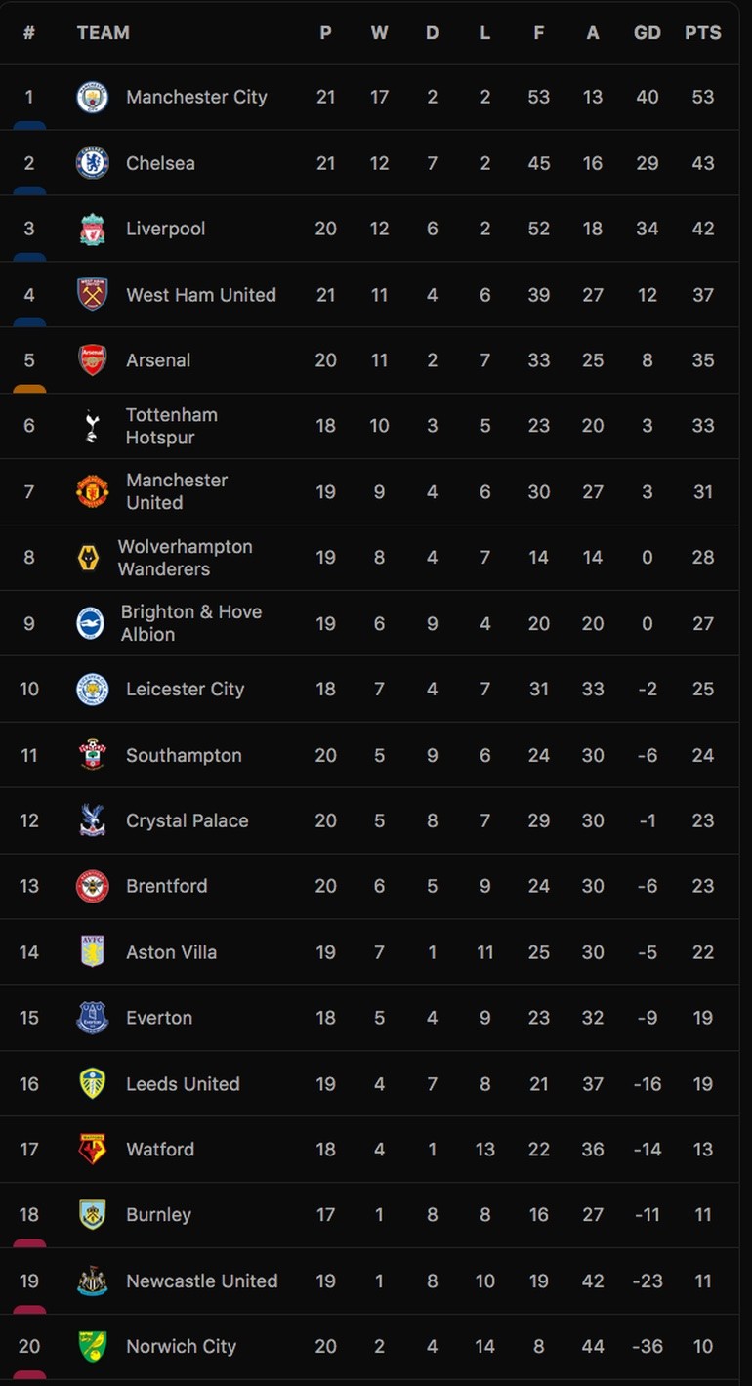Sort the table by PTS column
This screenshot has height=1386, width=752.
702,32
